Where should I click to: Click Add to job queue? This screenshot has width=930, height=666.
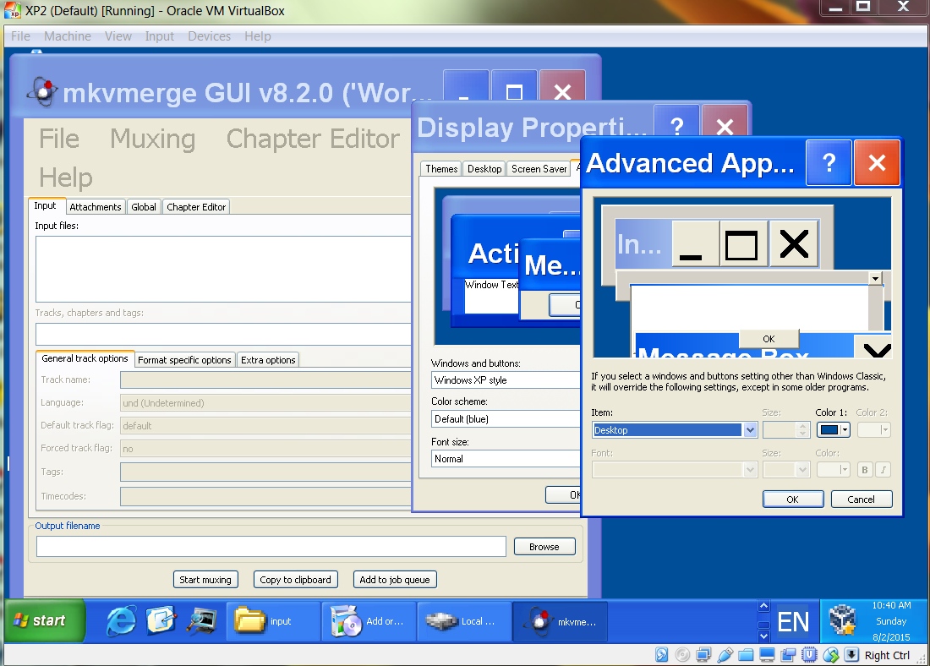tap(395, 580)
